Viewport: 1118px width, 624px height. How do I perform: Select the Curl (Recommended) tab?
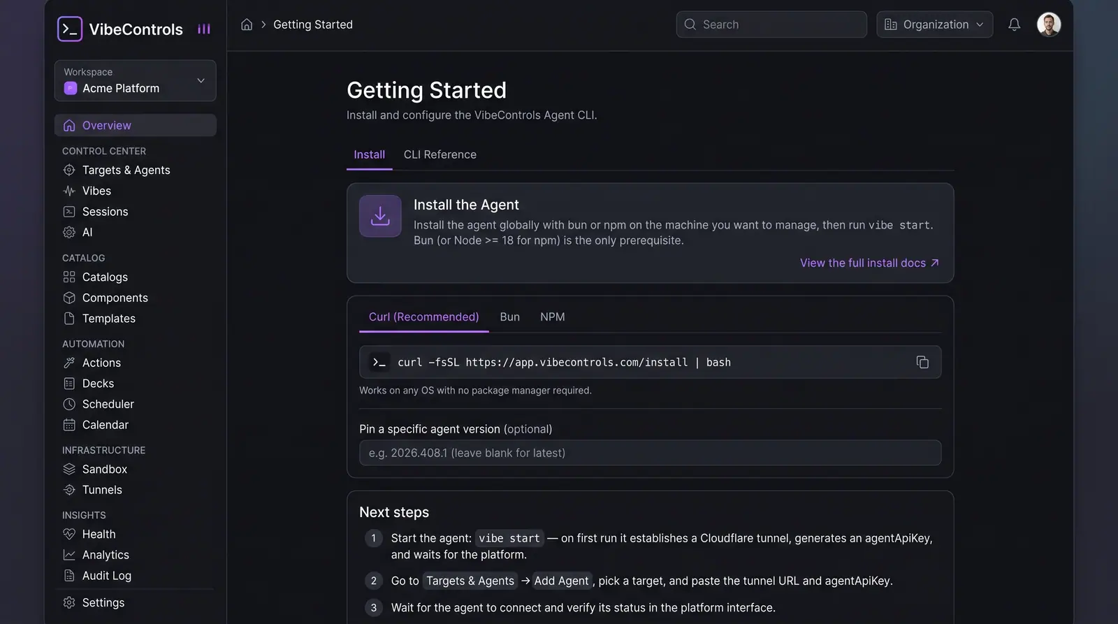(x=424, y=317)
